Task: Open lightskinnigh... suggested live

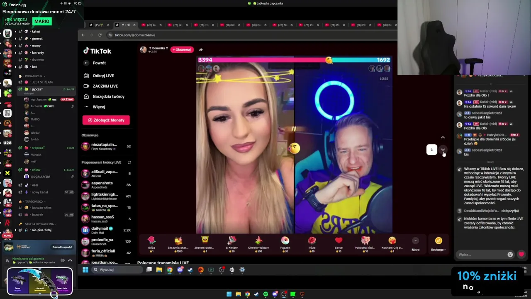Action: [x=106, y=196]
